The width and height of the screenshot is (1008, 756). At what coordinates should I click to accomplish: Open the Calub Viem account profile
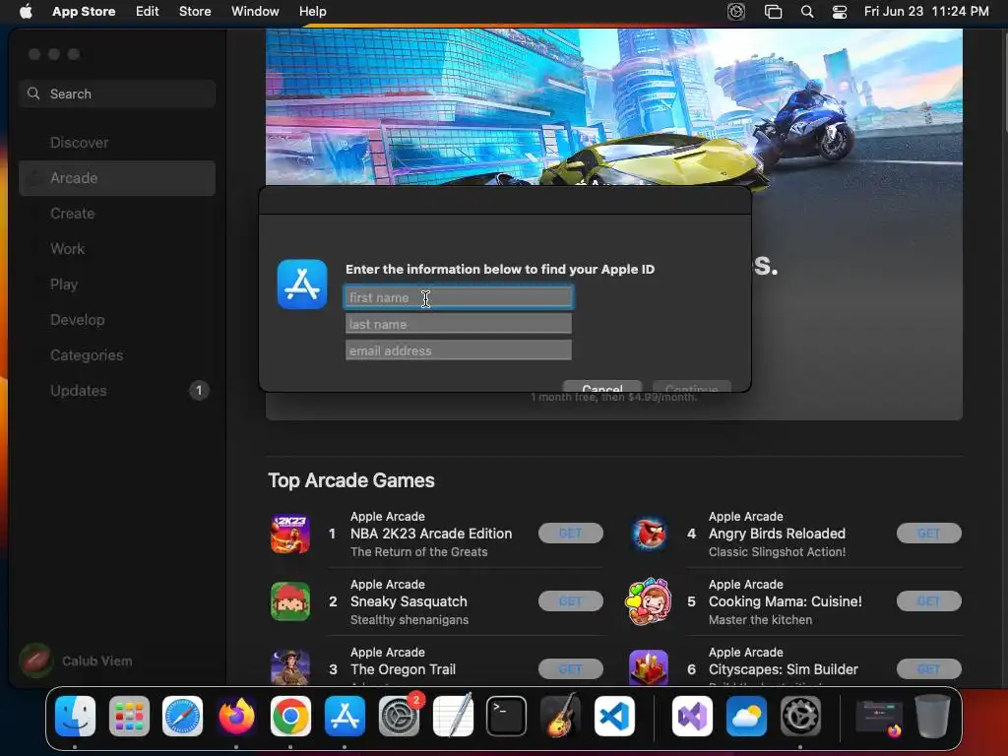click(x=77, y=661)
